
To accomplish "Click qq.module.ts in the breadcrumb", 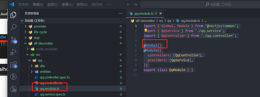I will coord(190,21).
